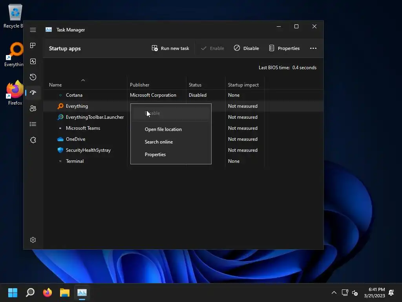The image size is (402, 302).
Task: Click the muted volume tray icon
Action: coord(355,293)
